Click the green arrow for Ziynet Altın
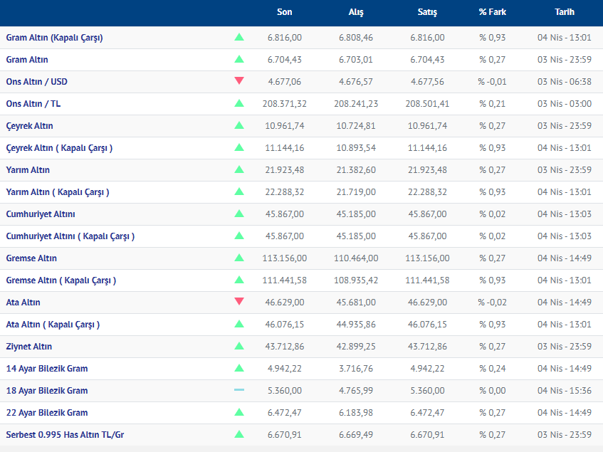Image resolution: width=603 pixels, height=452 pixels. pyautogui.click(x=239, y=347)
